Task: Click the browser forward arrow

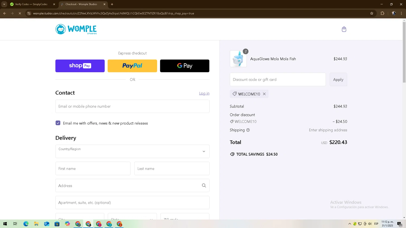Action: [x=12, y=13]
